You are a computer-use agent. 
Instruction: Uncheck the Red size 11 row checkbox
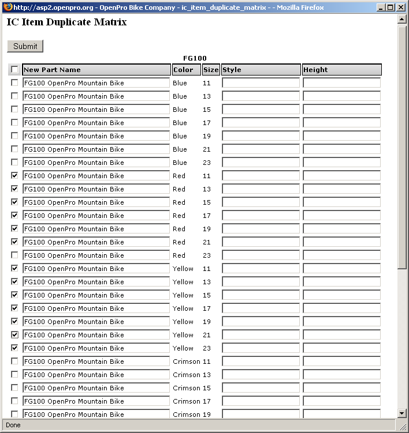coord(14,176)
